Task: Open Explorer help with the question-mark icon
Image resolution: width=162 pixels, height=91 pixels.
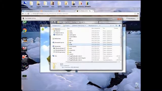Action: pos(119,26)
